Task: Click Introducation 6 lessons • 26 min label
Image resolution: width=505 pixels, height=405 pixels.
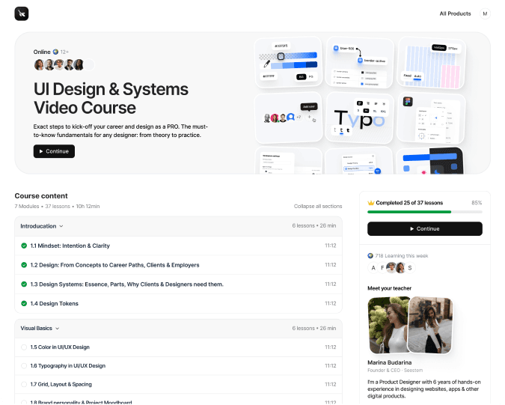Action: 314,225
